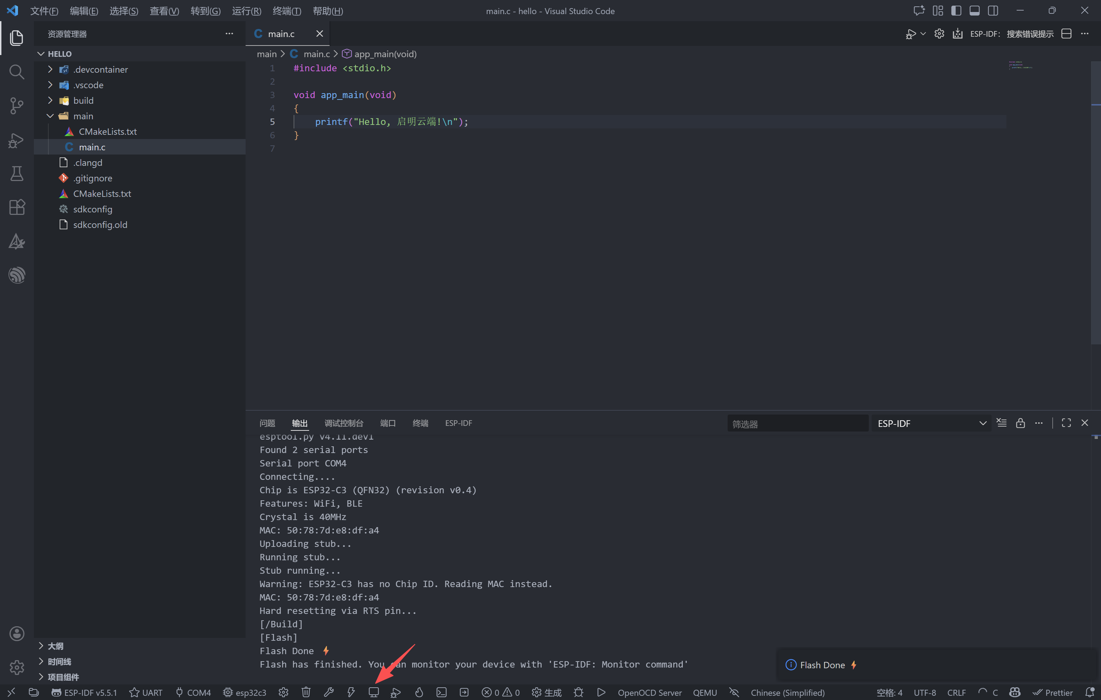1101x700 pixels.
Task: Open SDK configuration editor gear in status bar
Action: click(x=283, y=692)
